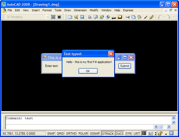
Task: Click the Save diskette icon
Action: pyautogui.click(x=82, y=17)
